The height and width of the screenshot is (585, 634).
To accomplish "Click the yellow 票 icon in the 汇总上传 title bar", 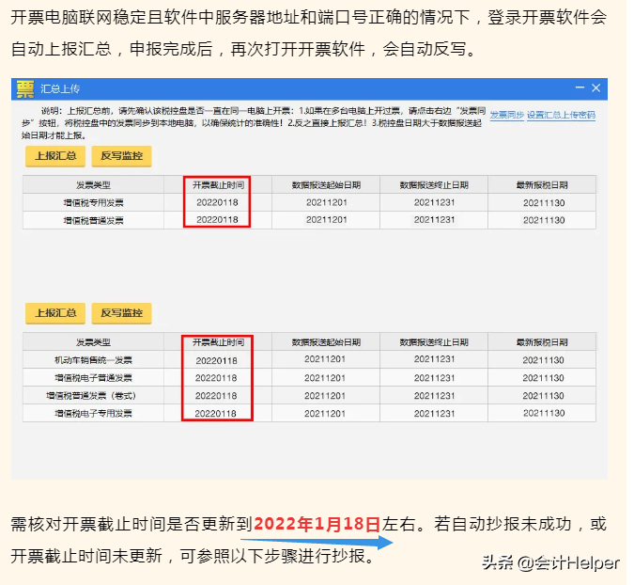I will (x=25, y=89).
